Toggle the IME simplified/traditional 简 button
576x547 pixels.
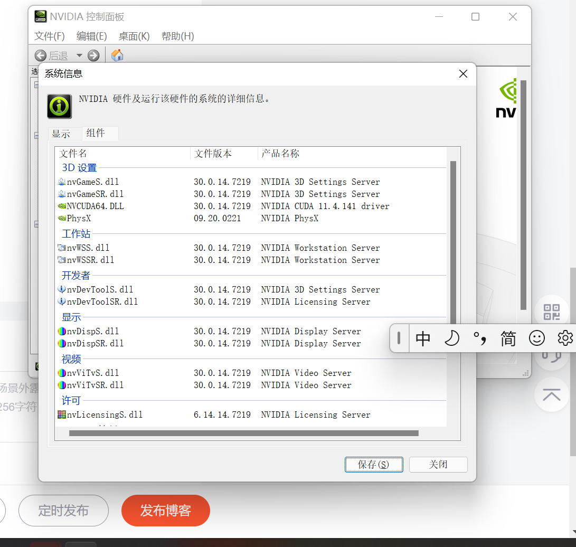pos(508,338)
